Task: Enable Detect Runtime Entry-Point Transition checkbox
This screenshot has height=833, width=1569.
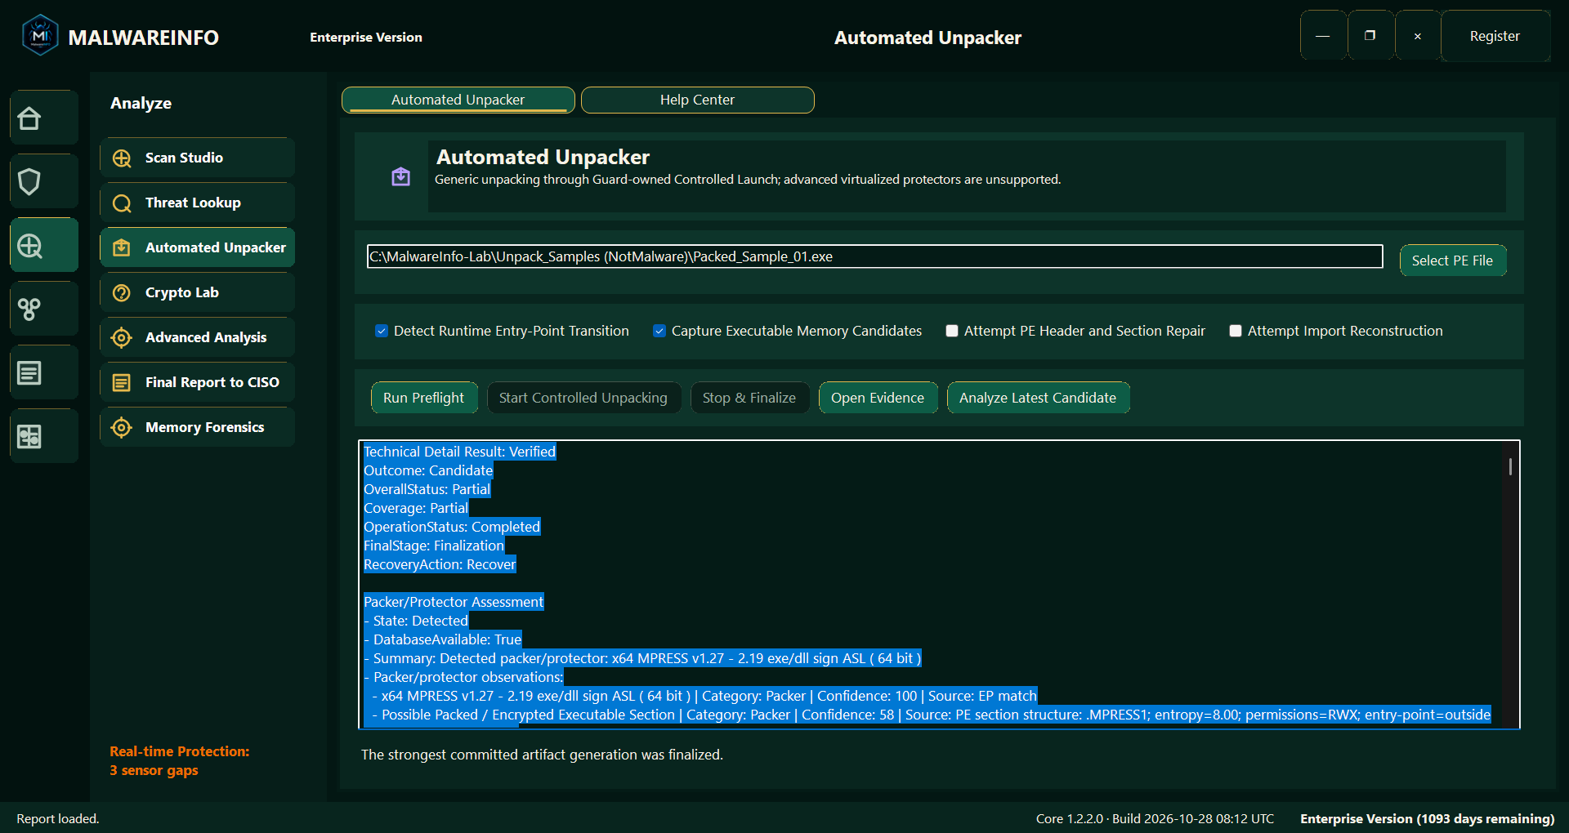Action: point(382,331)
